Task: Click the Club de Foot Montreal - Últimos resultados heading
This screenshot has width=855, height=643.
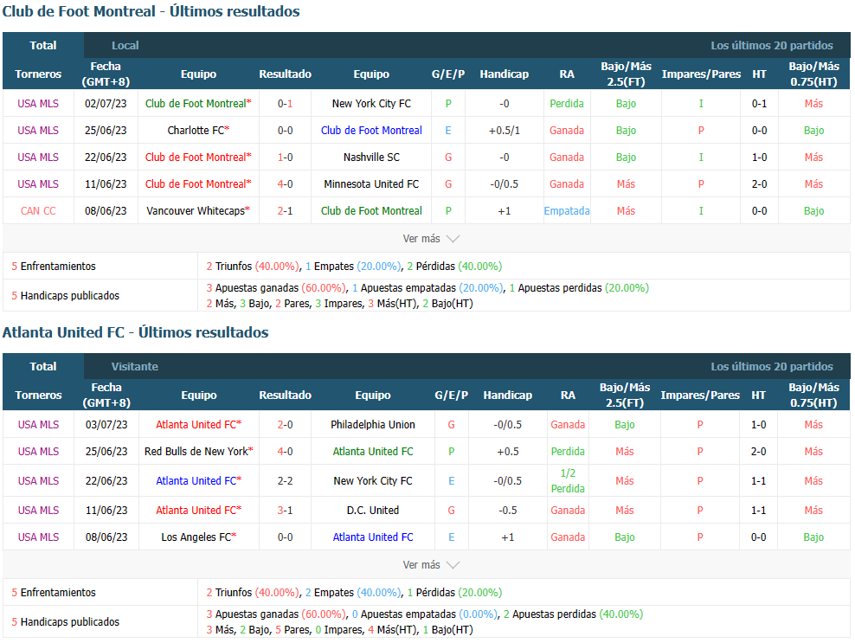Action: pyautogui.click(x=151, y=11)
